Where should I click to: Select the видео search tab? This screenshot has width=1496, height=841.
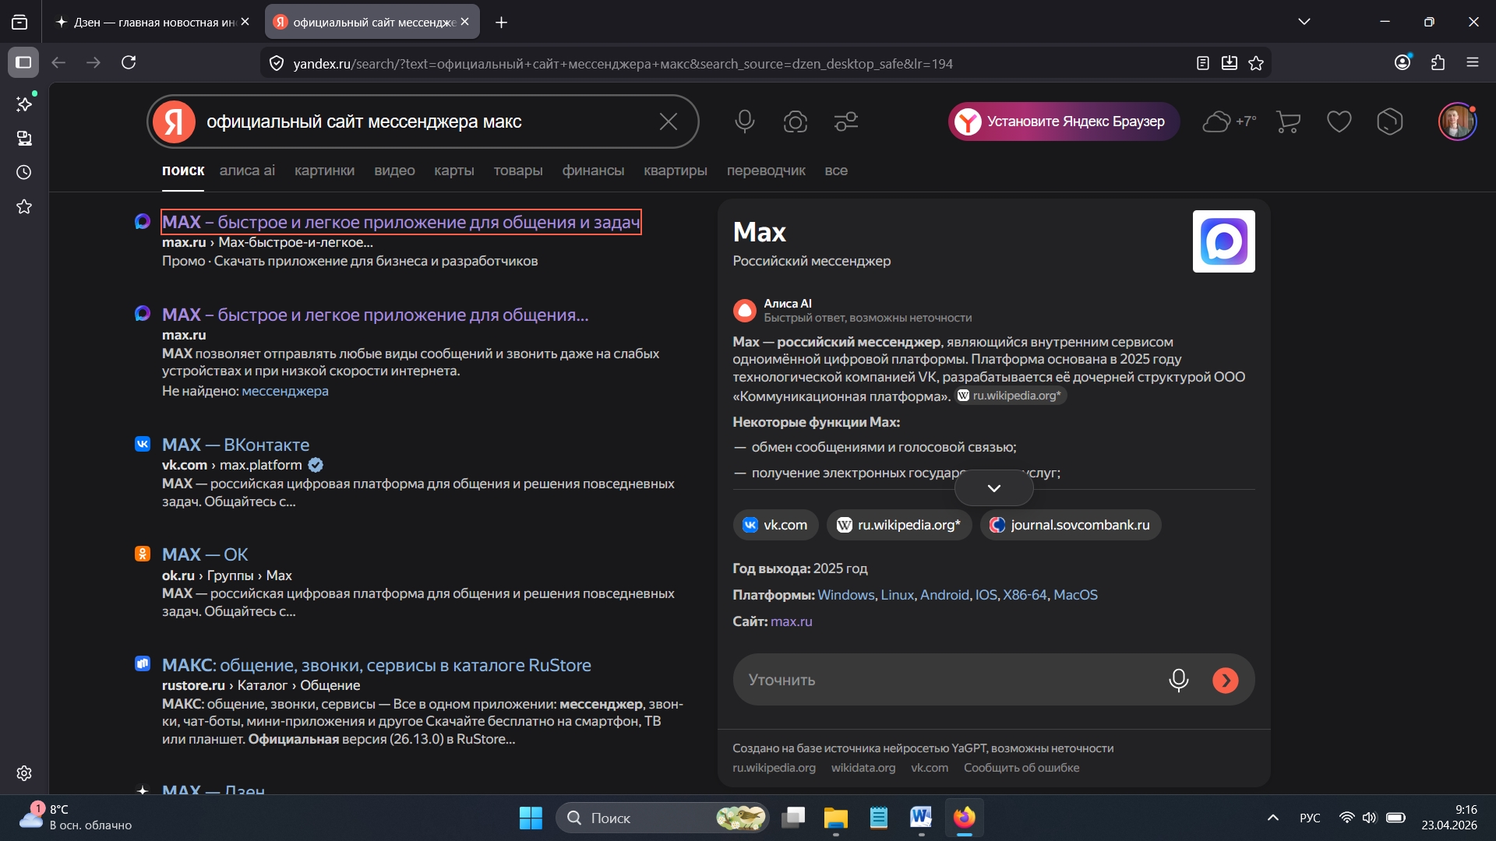click(394, 171)
